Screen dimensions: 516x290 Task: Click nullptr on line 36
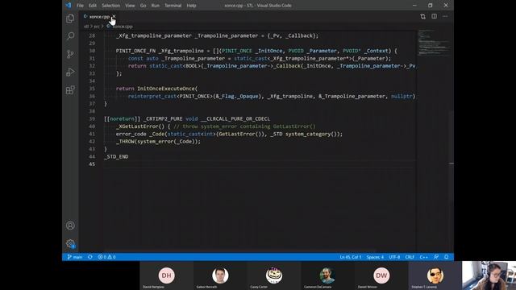402,96
